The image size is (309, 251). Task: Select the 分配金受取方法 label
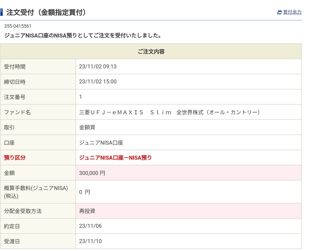click(x=23, y=211)
